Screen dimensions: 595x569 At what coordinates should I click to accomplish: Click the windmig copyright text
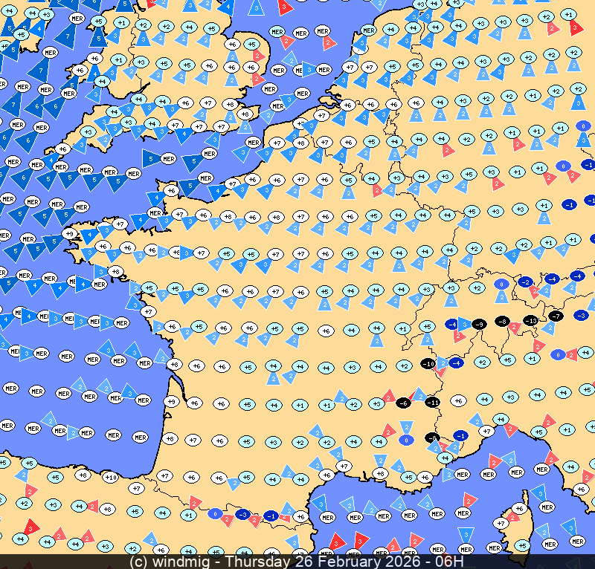175,562
